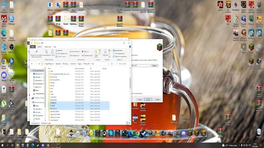Open the uTorrent desktop shortcut
Viewport: 264px width, 148px height.
(4, 104)
